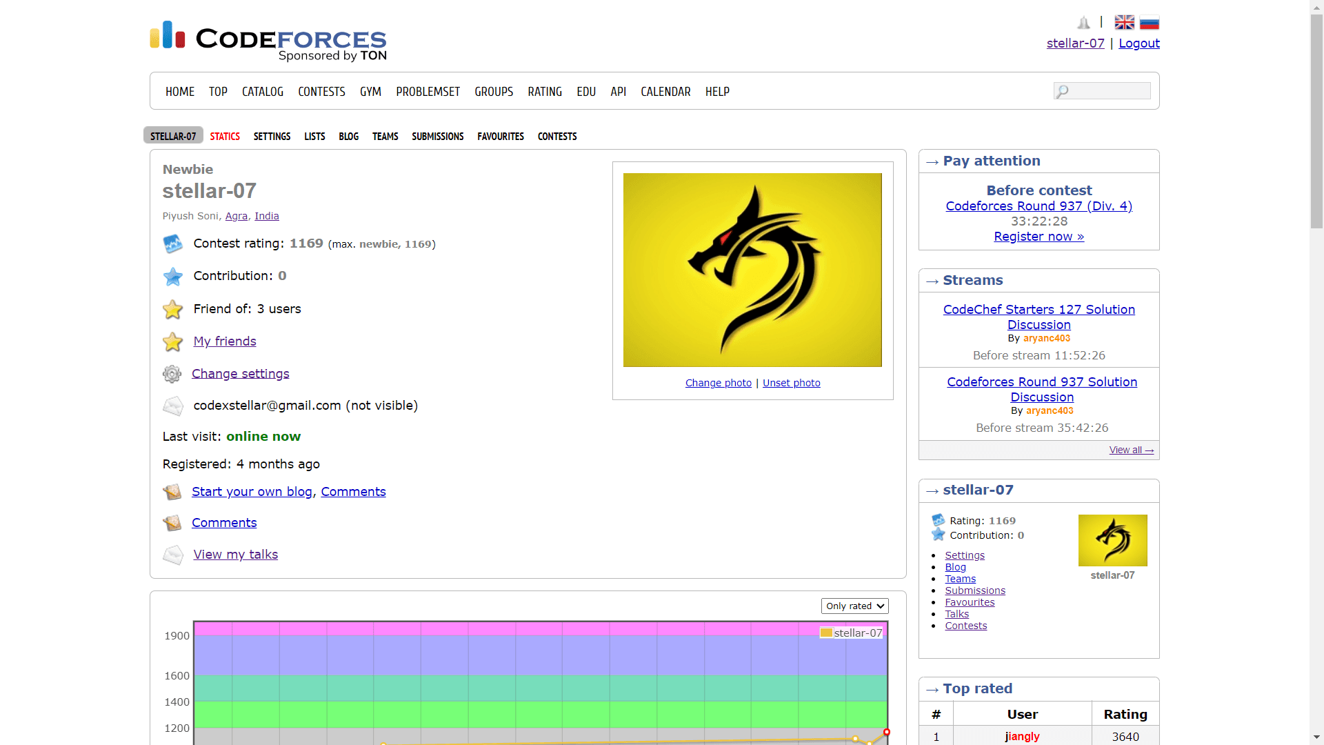The width and height of the screenshot is (1324, 745).
Task: Open the FAVOURITES profile tab
Action: [x=500, y=137]
